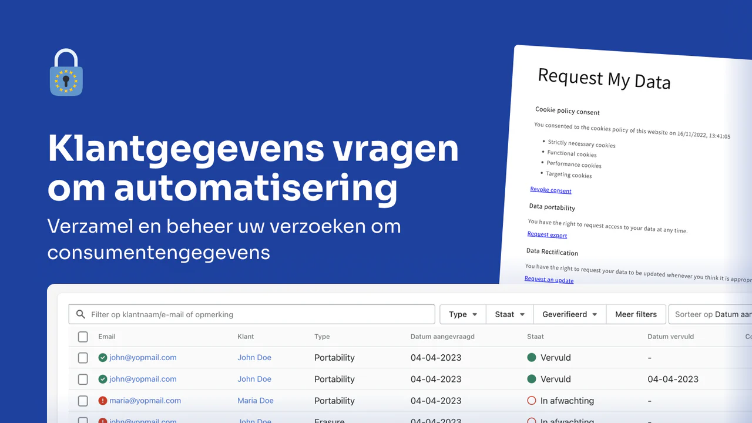Viewport: 752px width, 423px height.
Task: Click the Type column header
Action: pos(322,337)
